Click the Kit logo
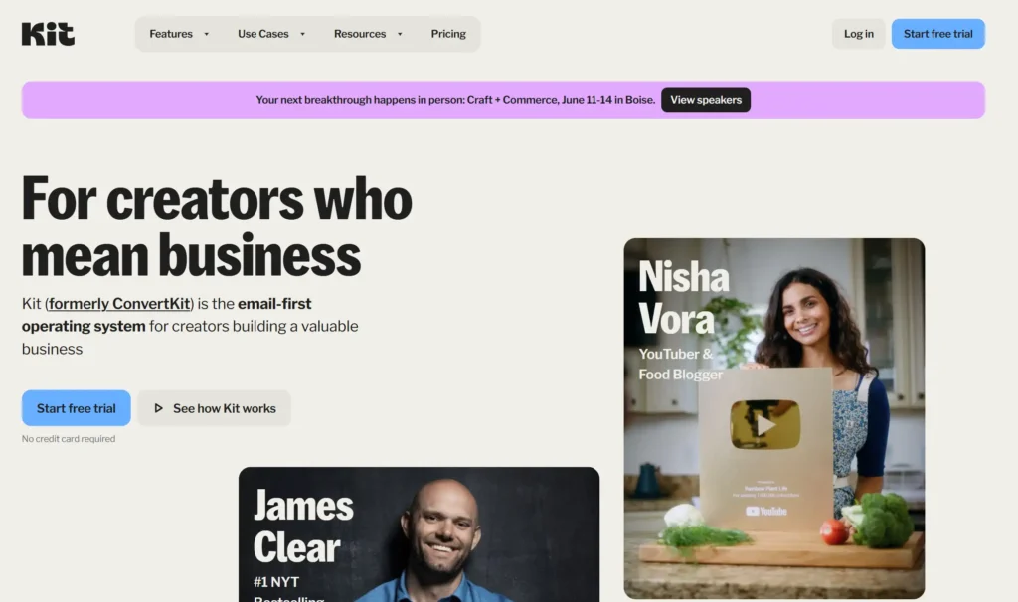 click(48, 34)
